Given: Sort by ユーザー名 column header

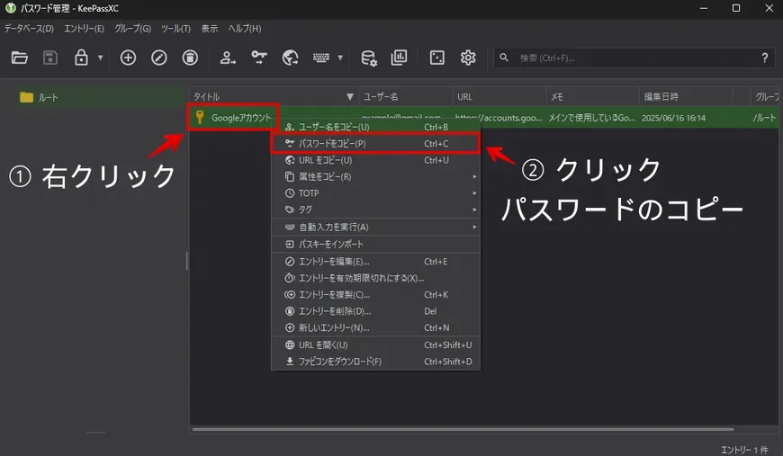Looking at the screenshot, I should 406,97.
